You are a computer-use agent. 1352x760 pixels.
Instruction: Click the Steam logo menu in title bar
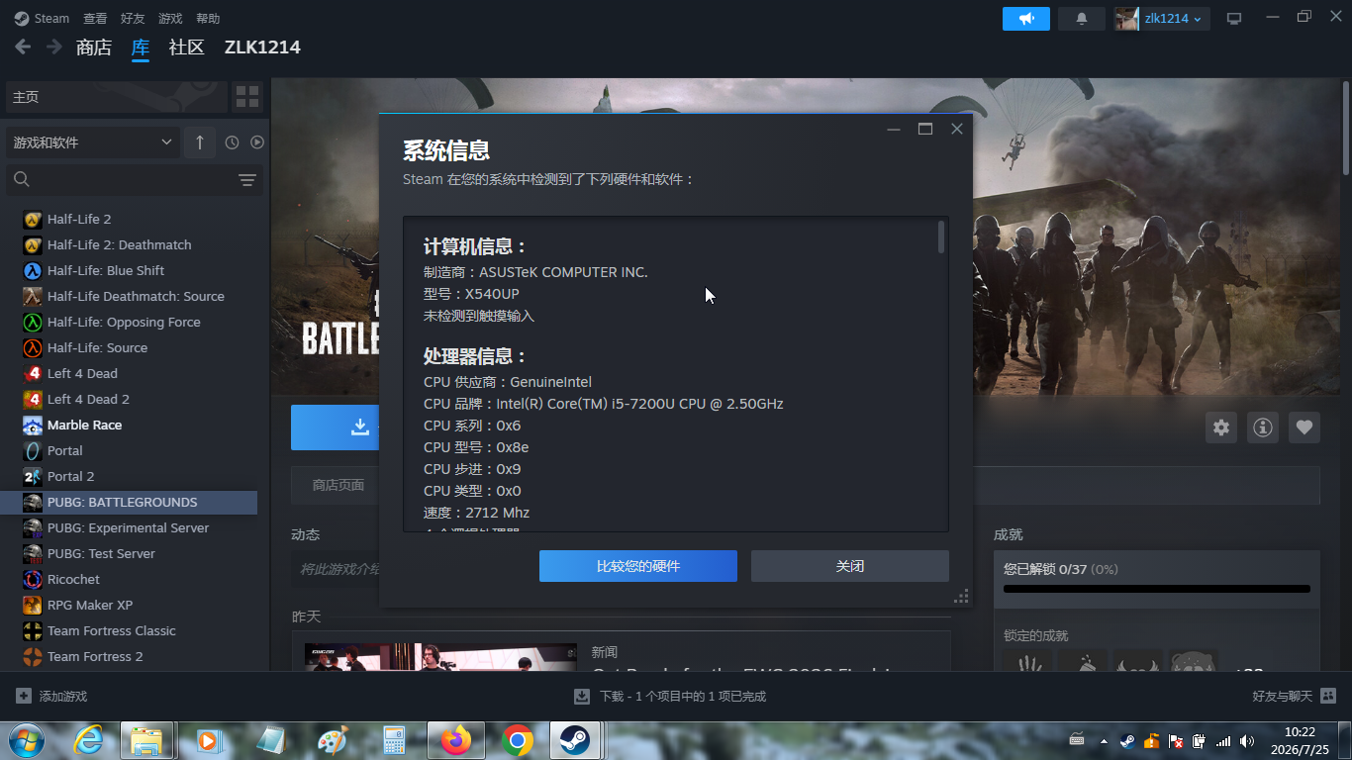pyautogui.click(x=42, y=19)
